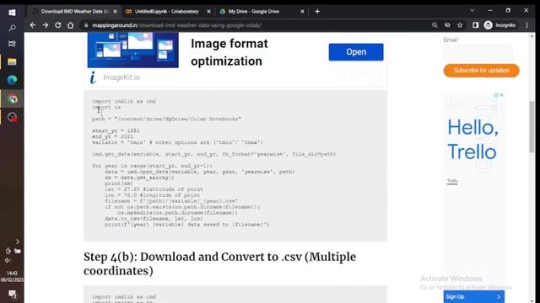This screenshot has width=540, height=303.
Task: Click the Image format optimization ad thumbnail
Action: click(x=133, y=50)
